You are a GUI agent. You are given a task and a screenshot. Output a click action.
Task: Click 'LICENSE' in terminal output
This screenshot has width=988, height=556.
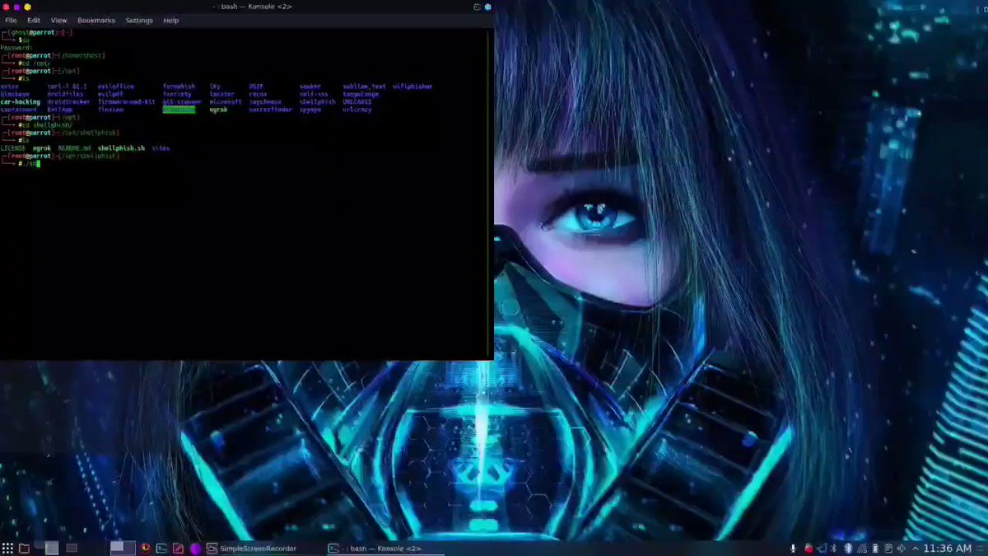click(x=12, y=148)
